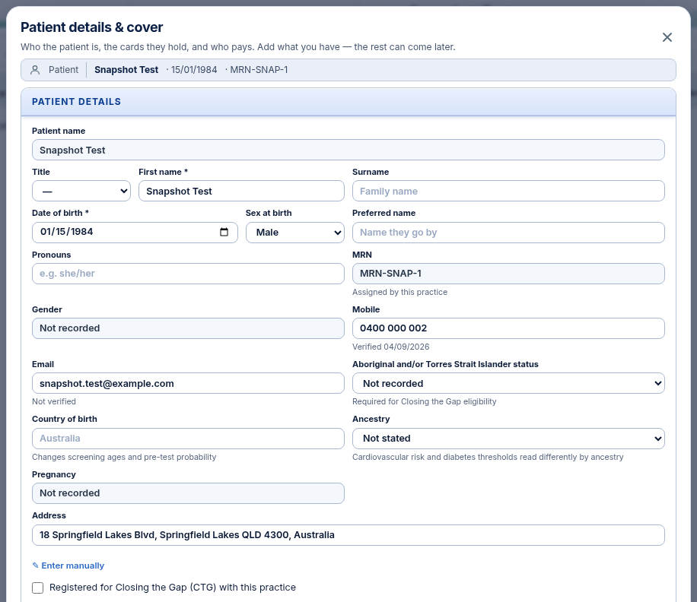Click the Email address field
The width and height of the screenshot is (697, 602).
click(188, 384)
